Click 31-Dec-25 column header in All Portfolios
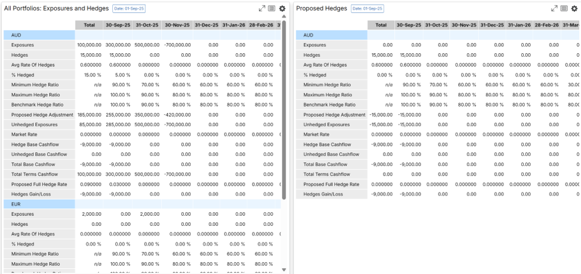581x274 pixels. click(x=207, y=25)
